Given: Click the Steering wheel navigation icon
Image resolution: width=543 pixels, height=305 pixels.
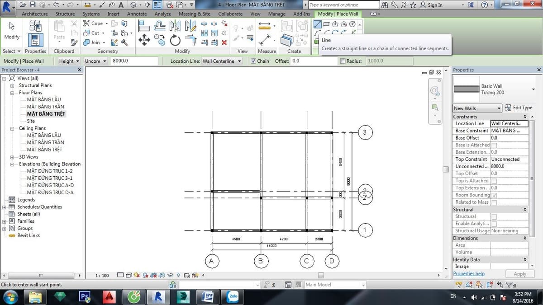Looking at the screenshot, I should tap(435, 90).
